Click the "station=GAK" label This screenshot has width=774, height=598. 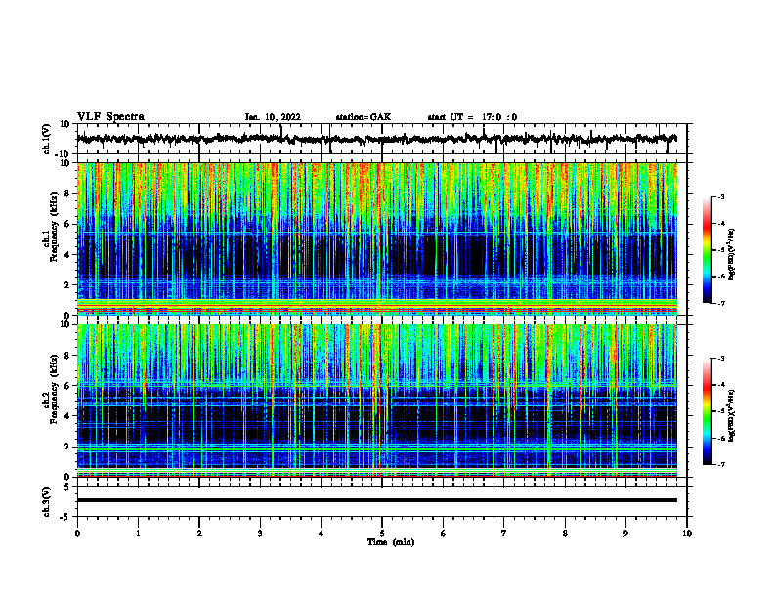[364, 117]
